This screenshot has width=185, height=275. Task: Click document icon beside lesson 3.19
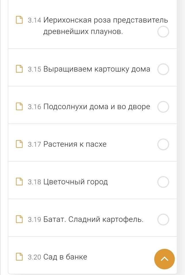click(x=19, y=219)
